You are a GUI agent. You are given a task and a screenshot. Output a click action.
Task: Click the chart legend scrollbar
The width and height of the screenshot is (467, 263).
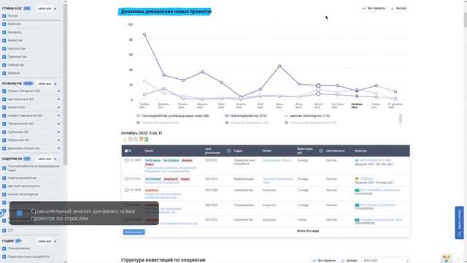(x=401, y=118)
